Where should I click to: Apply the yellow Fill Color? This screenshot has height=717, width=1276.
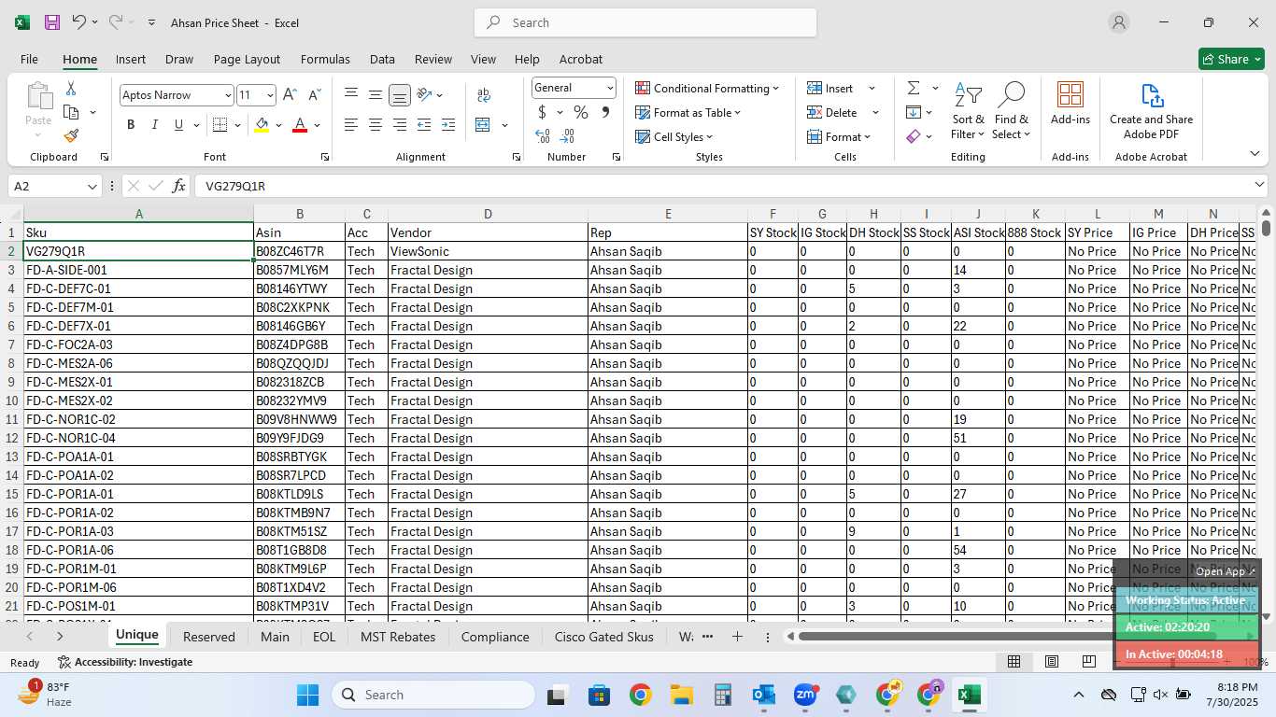[262, 125]
